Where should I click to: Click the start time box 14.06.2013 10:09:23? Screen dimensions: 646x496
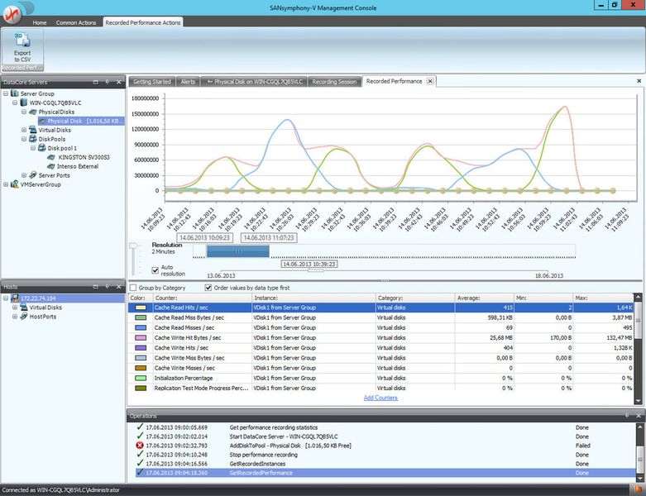click(x=205, y=237)
